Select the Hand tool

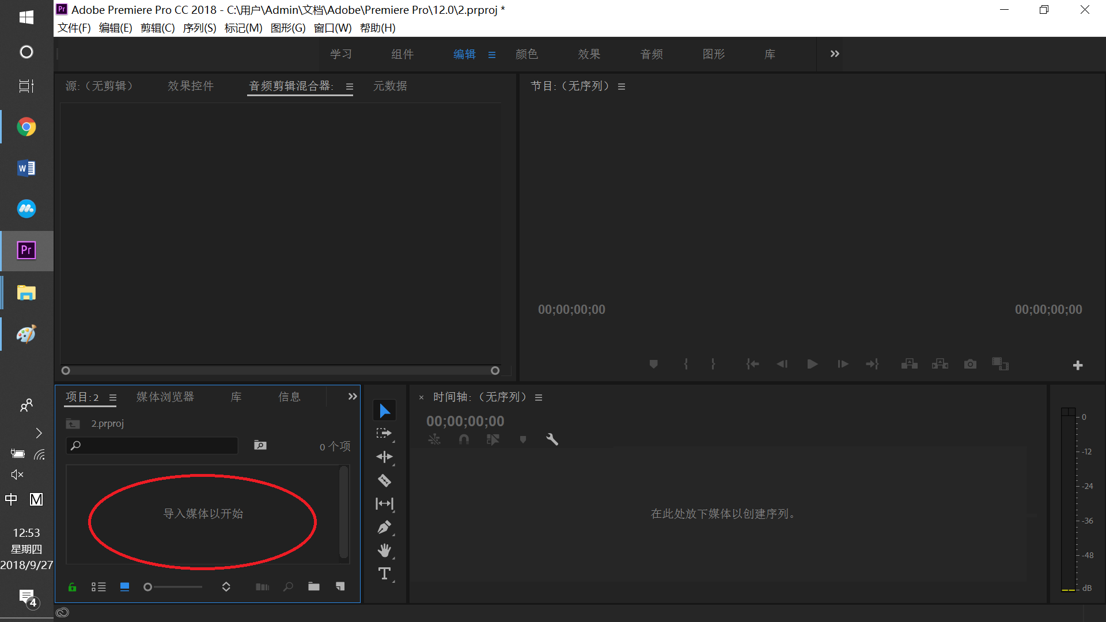coord(384,551)
